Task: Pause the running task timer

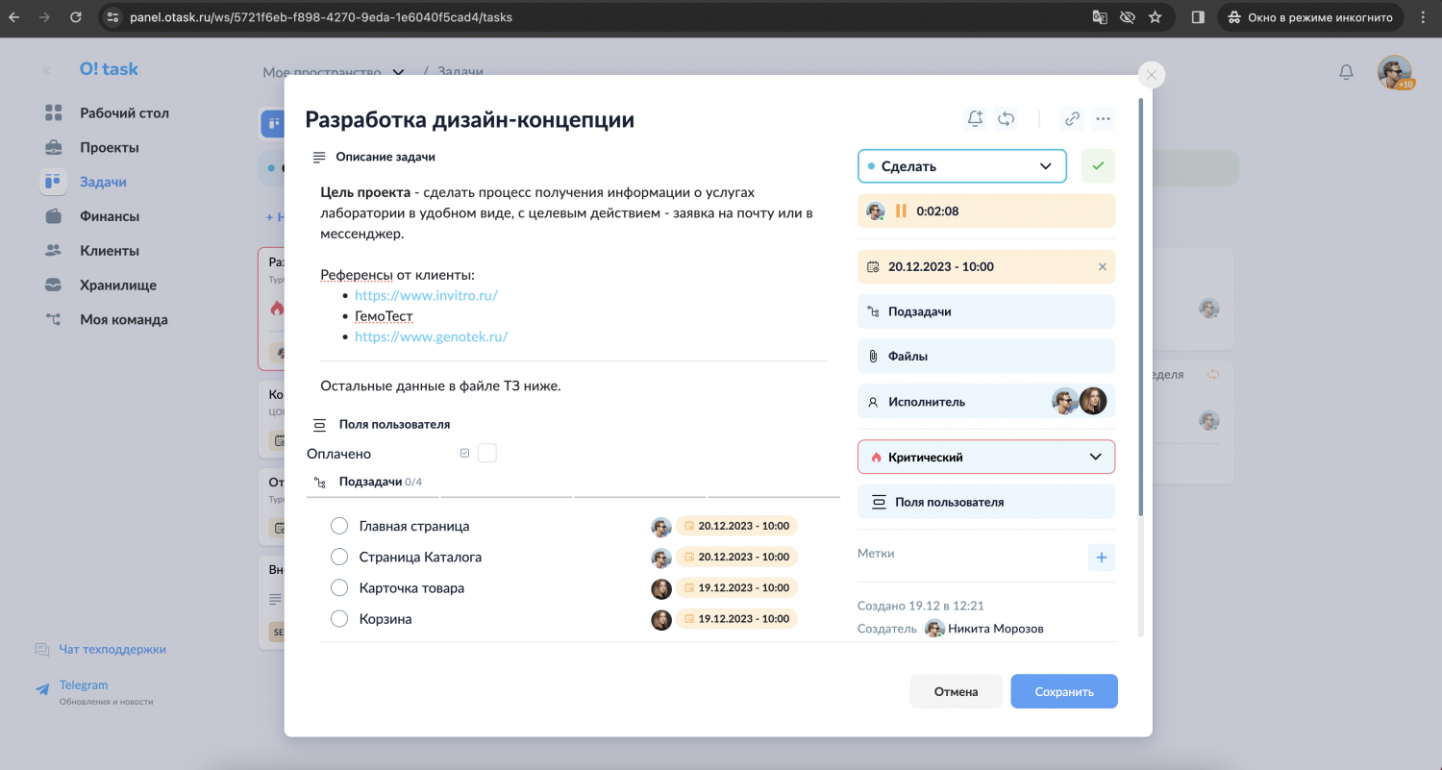Action: 901,211
